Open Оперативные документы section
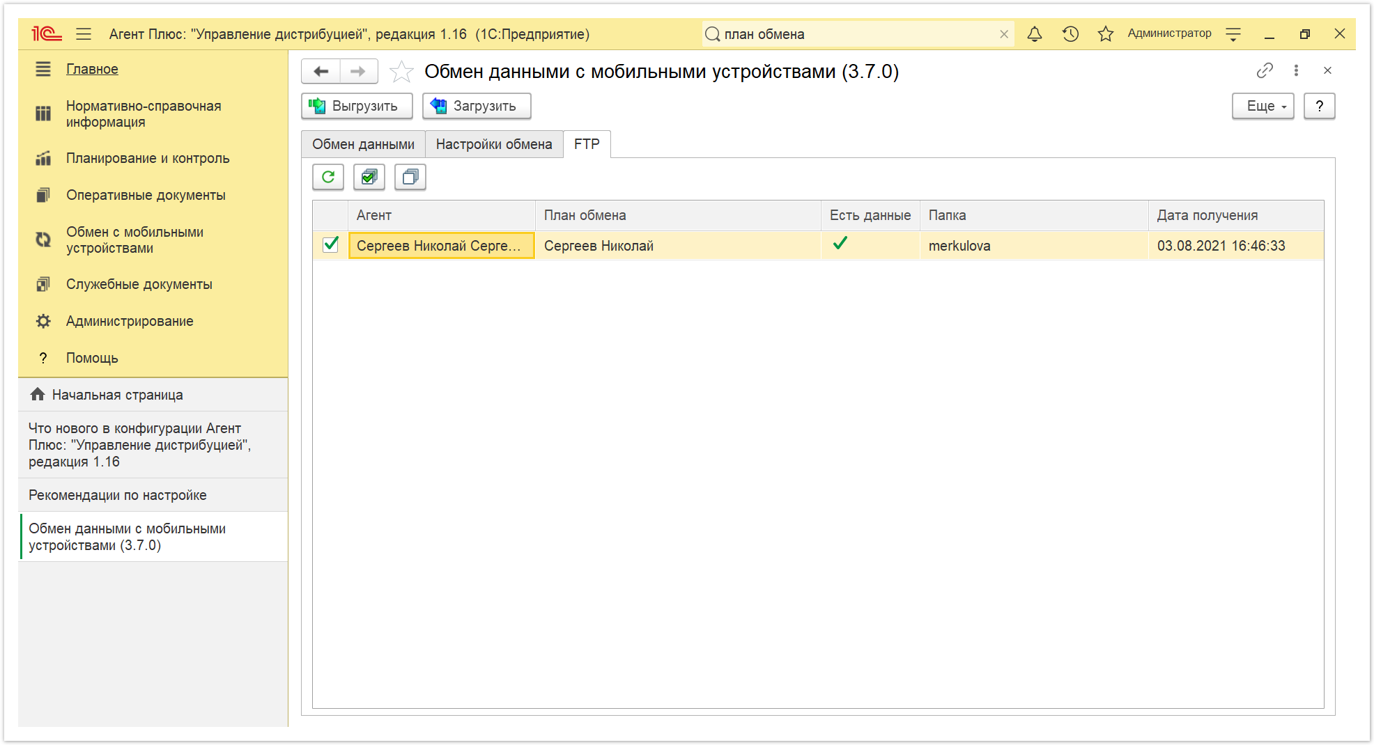The height and width of the screenshot is (745, 1374). pos(146,195)
